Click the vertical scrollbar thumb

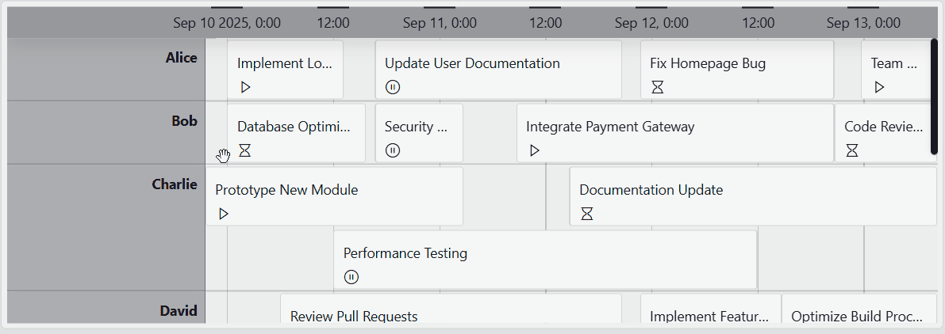(x=934, y=96)
